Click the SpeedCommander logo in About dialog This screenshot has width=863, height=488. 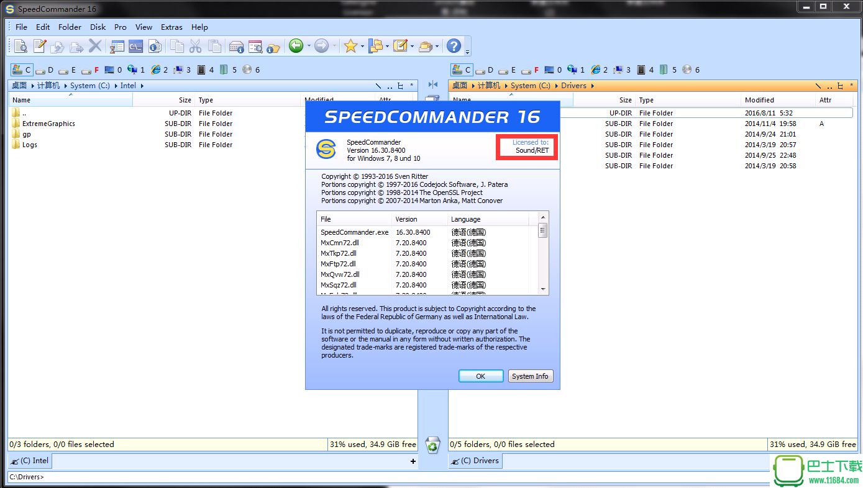point(326,150)
